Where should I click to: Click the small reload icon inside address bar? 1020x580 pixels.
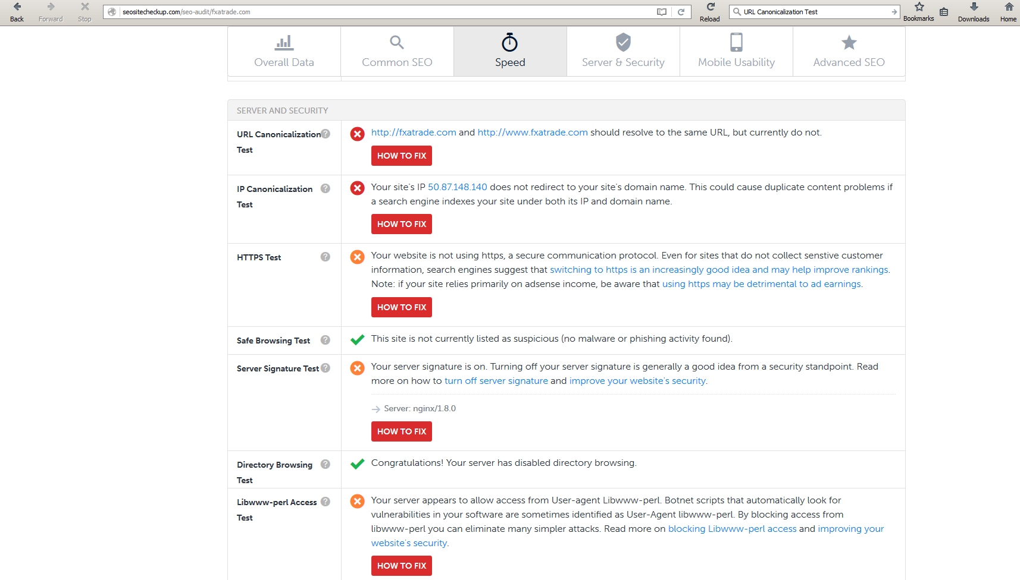click(681, 12)
